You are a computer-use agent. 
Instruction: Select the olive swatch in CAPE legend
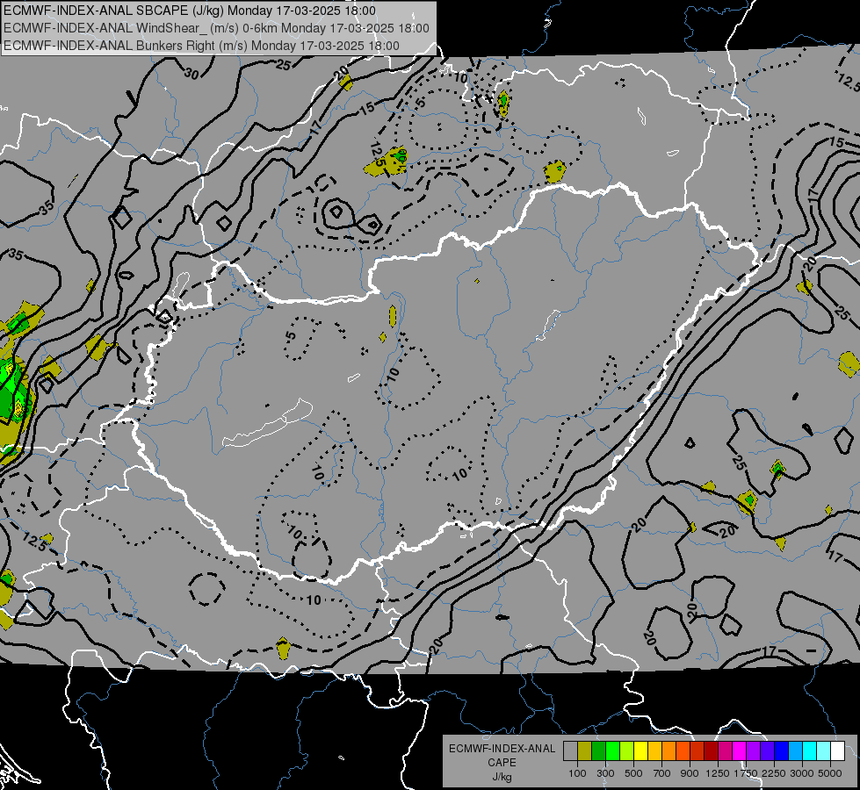(585, 750)
